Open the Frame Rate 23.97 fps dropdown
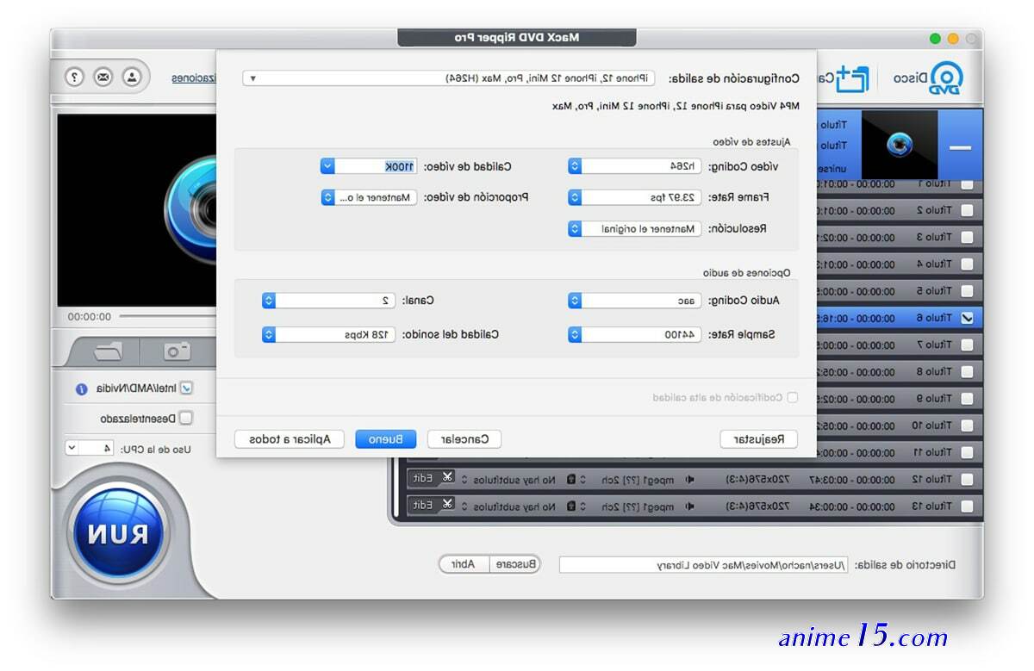The image size is (1034, 671). tap(636, 197)
